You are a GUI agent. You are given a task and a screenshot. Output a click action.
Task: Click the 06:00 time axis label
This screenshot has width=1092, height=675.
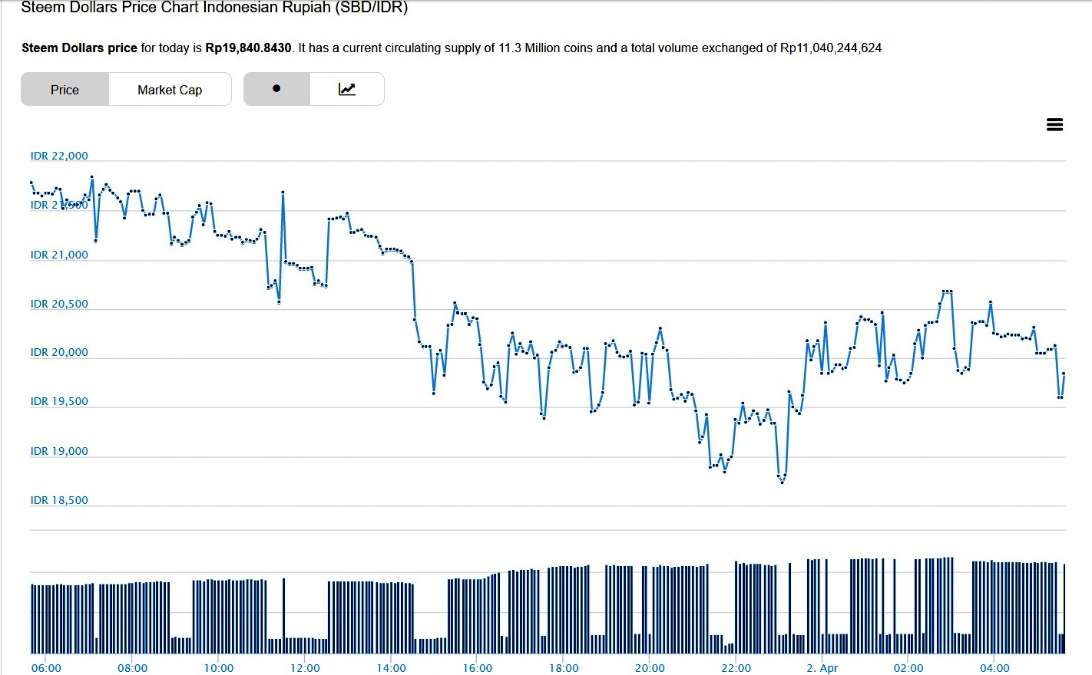click(x=46, y=668)
